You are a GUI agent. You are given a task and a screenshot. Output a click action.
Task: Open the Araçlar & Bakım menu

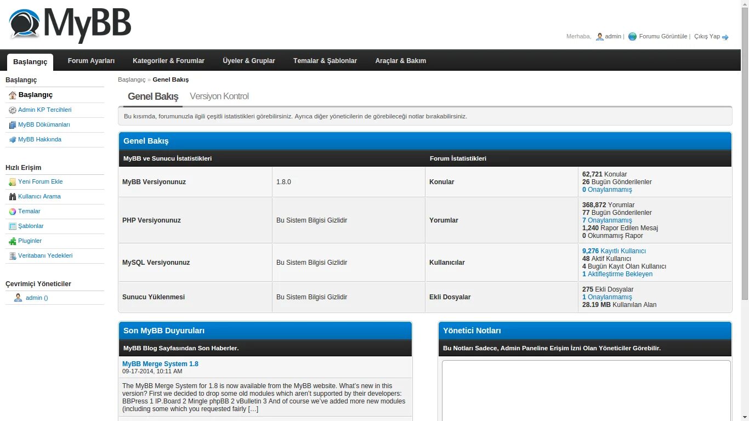[x=400, y=61]
